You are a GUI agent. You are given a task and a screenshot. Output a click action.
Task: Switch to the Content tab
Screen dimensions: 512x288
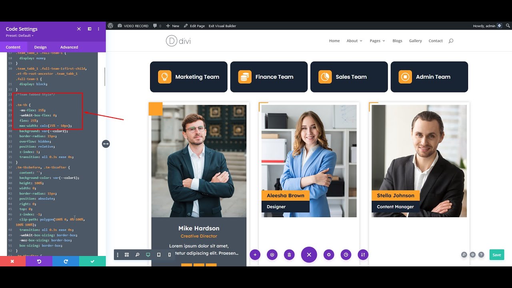pyautogui.click(x=13, y=47)
